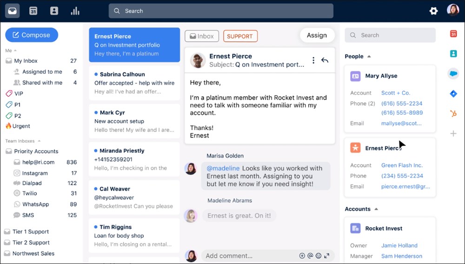This screenshot has width=465, height=264.
Task: Open Tier 2 Support inbox
Action: (27, 242)
